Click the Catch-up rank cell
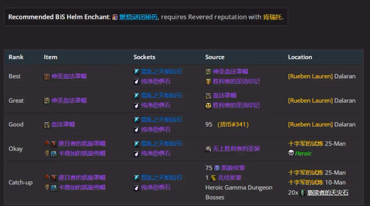 (x=20, y=182)
